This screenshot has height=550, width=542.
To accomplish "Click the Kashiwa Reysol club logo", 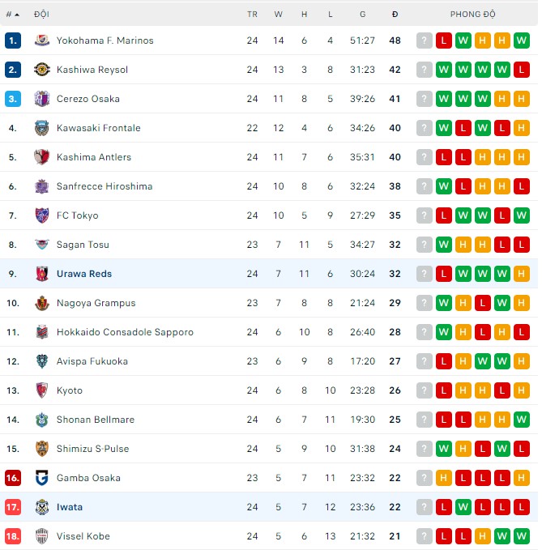I will (42, 70).
